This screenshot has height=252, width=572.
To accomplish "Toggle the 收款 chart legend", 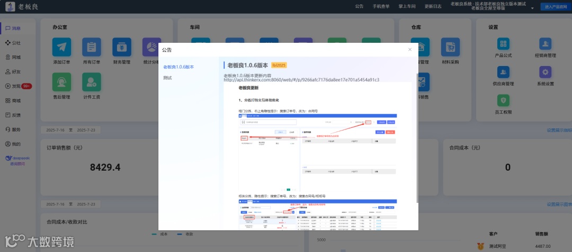I will point(185,234).
